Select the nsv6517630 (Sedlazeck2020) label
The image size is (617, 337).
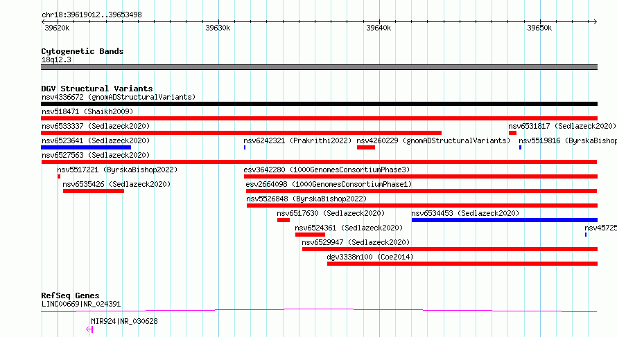click(x=331, y=213)
